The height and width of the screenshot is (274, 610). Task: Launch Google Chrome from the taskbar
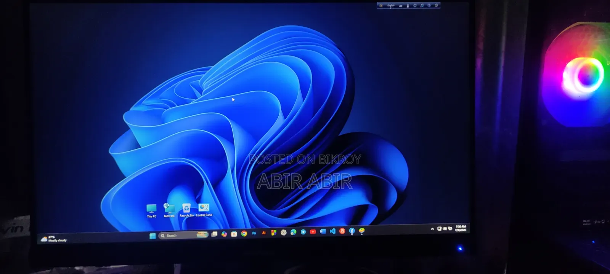click(x=244, y=234)
